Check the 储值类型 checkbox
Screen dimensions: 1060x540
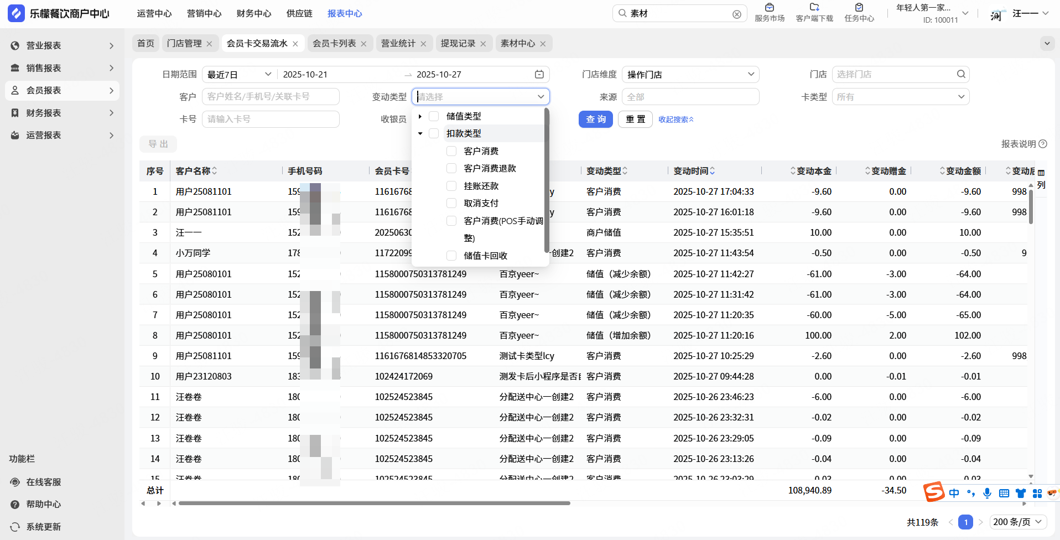tap(434, 116)
